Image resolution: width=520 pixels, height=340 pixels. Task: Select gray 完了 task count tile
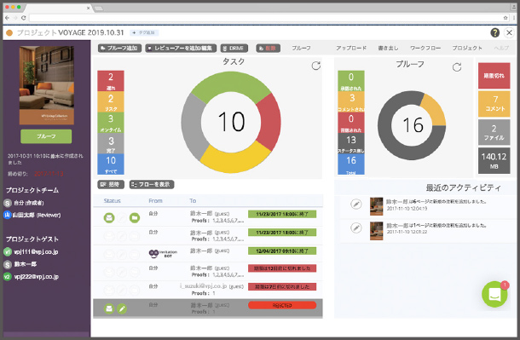pos(111,143)
